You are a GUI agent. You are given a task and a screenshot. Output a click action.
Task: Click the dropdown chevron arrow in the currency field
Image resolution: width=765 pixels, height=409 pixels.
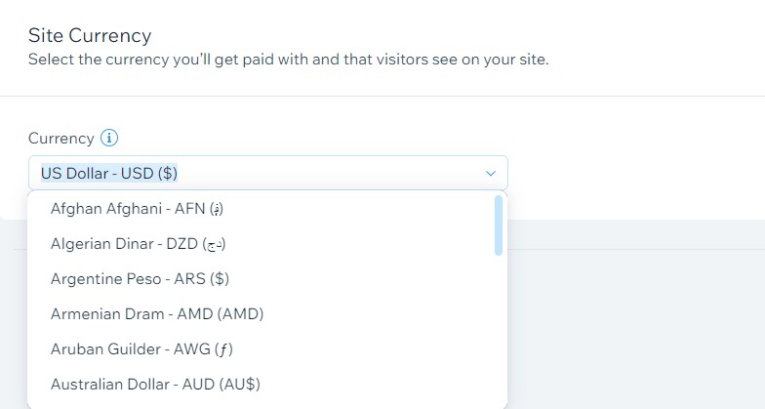click(x=491, y=174)
